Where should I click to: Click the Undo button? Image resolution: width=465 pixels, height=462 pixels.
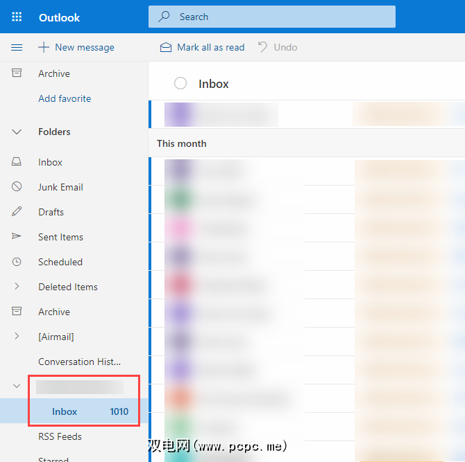tap(278, 47)
